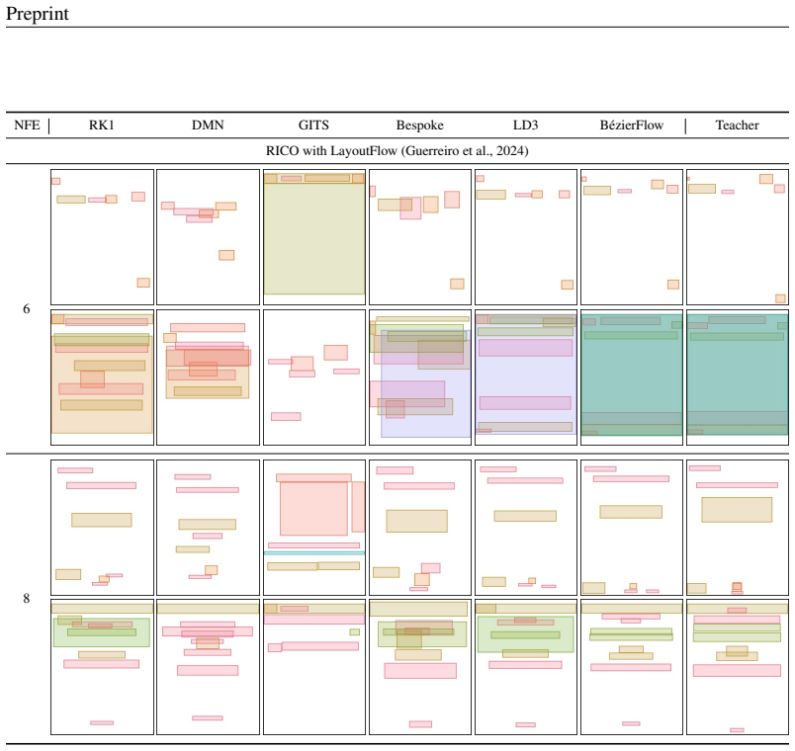Image resolution: width=795 pixels, height=751 pixels.
Task: Click the BézierFlow column header
Action: [x=632, y=125]
